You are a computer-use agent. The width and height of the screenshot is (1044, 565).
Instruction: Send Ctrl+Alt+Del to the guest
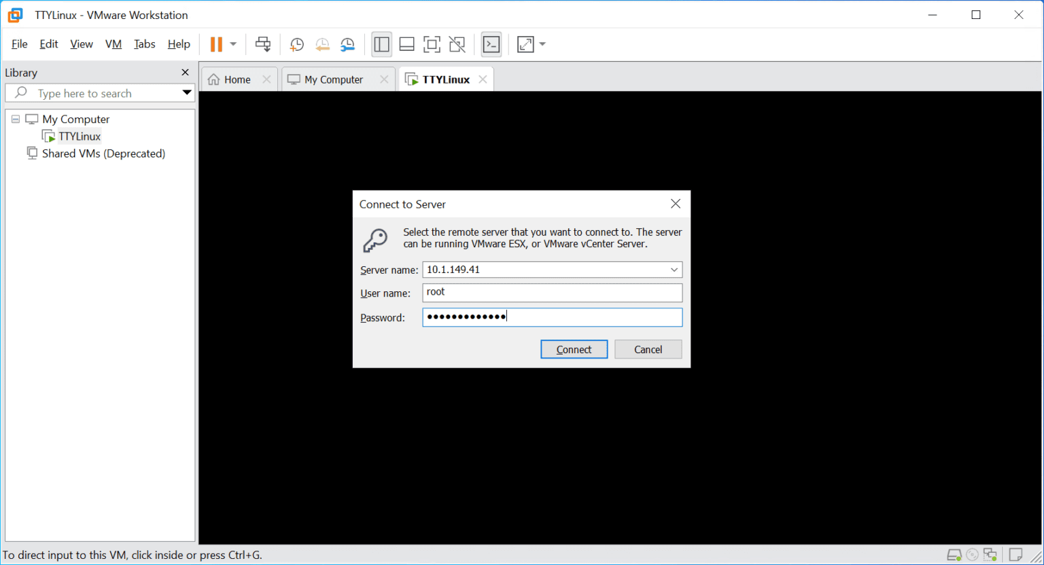(262, 44)
